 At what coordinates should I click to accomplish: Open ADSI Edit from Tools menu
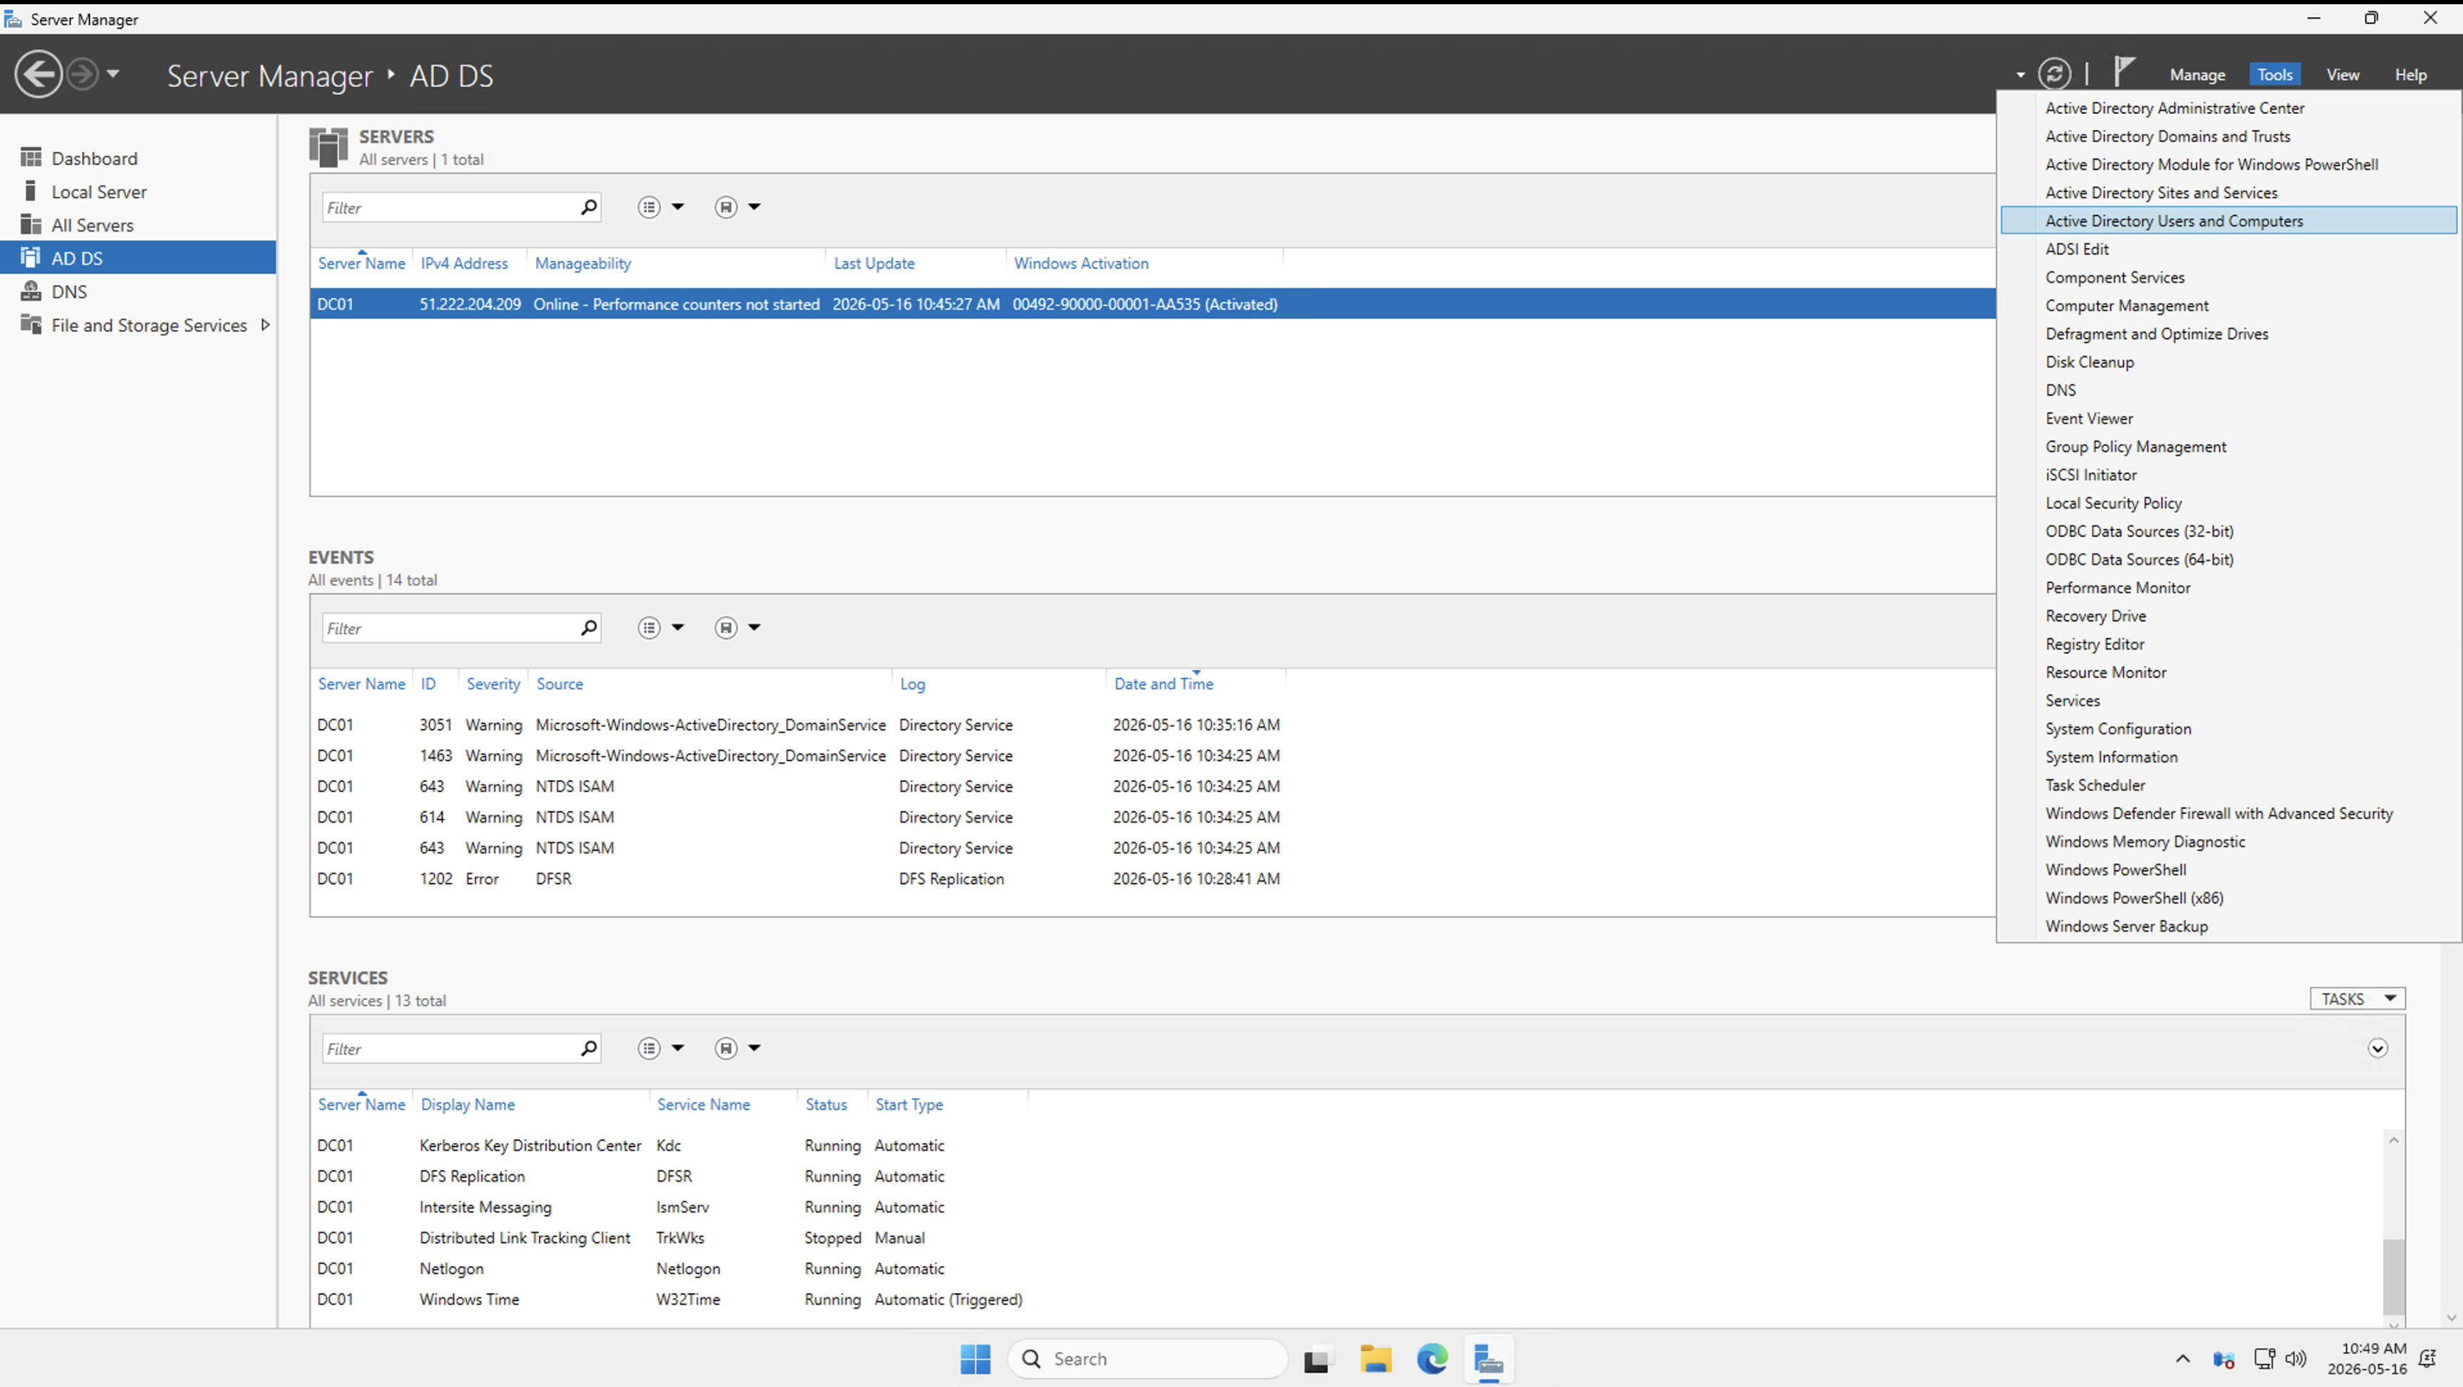point(2229,249)
